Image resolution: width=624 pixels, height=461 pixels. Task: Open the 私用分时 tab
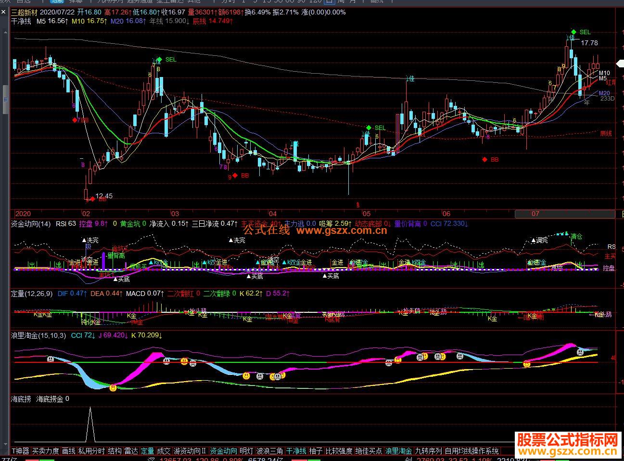coord(91,451)
